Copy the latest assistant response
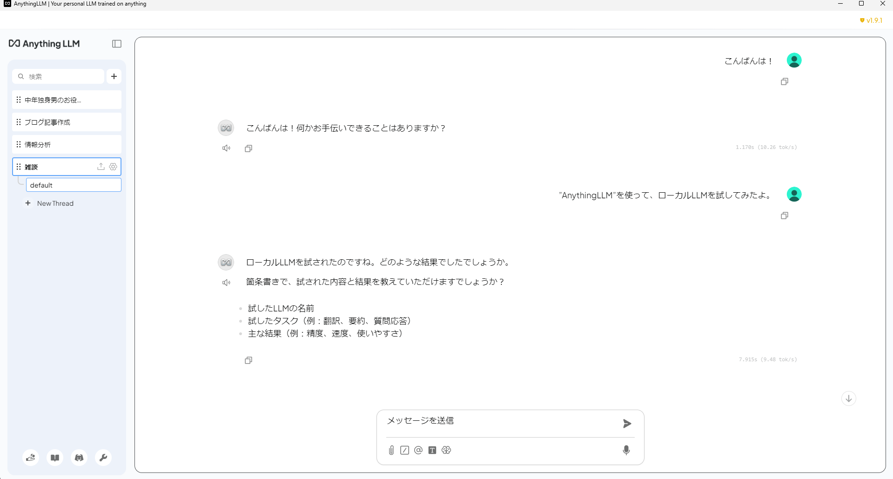Image resolution: width=893 pixels, height=479 pixels. [x=248, y=360]
